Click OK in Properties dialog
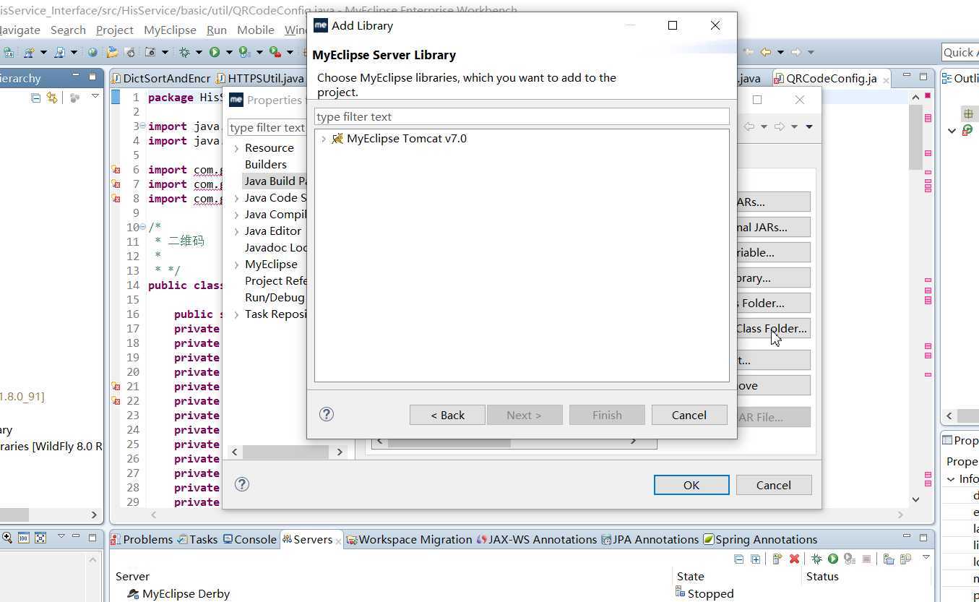The width and height of the screenshot is (979, 602). click(x=691, y=485)
